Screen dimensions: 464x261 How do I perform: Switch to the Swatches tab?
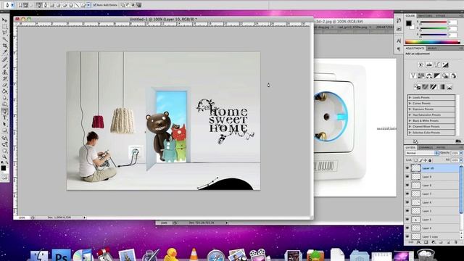point(425,15)
